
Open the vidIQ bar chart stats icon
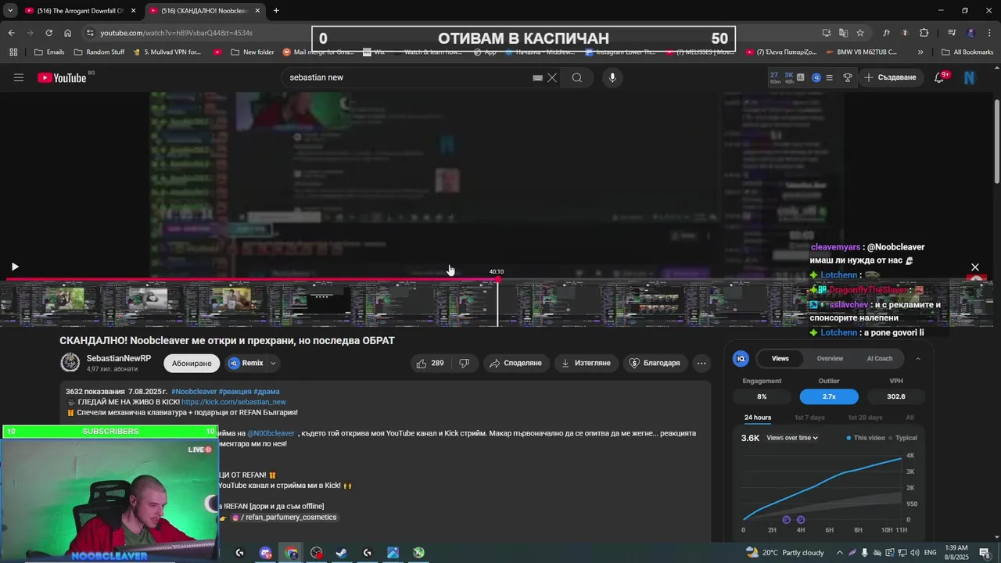[x=801, y=77]
